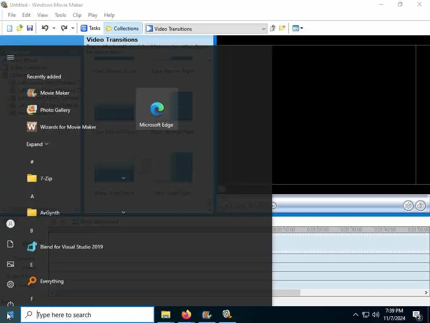Image resolution: width=430 pixels, height=323 pixels.
Task: Click the Up One Level icon
Action: 273,28
